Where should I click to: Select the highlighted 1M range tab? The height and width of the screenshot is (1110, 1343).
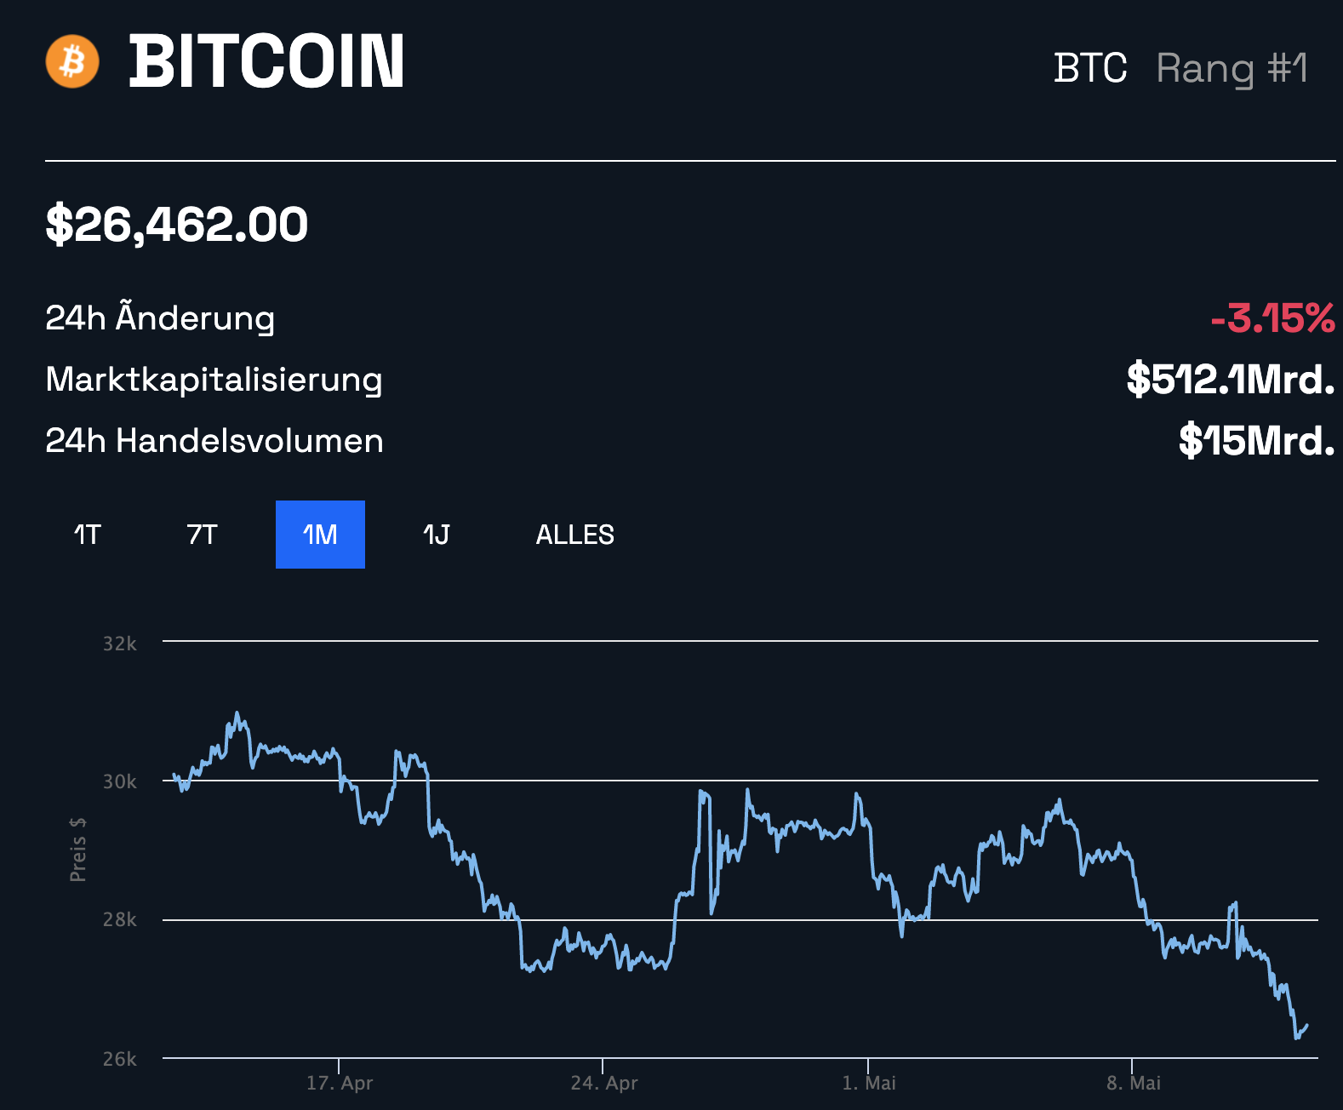(x=320, y=535)
